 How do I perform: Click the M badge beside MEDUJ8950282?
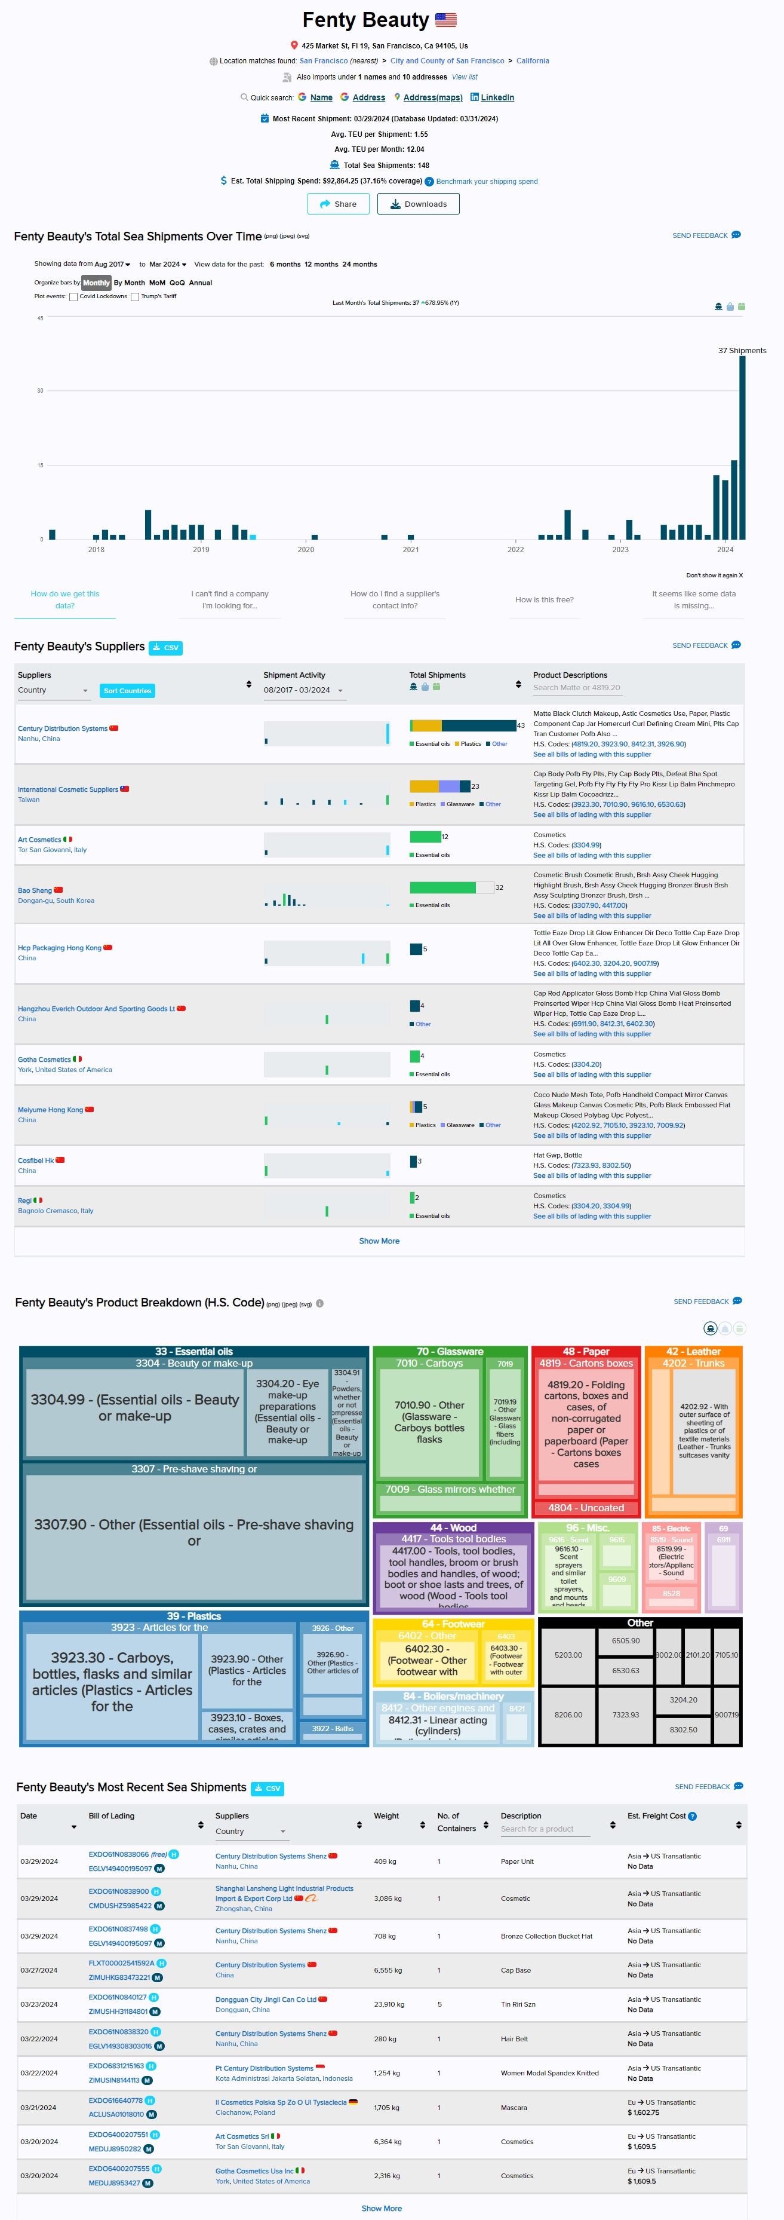(149, 2148)
